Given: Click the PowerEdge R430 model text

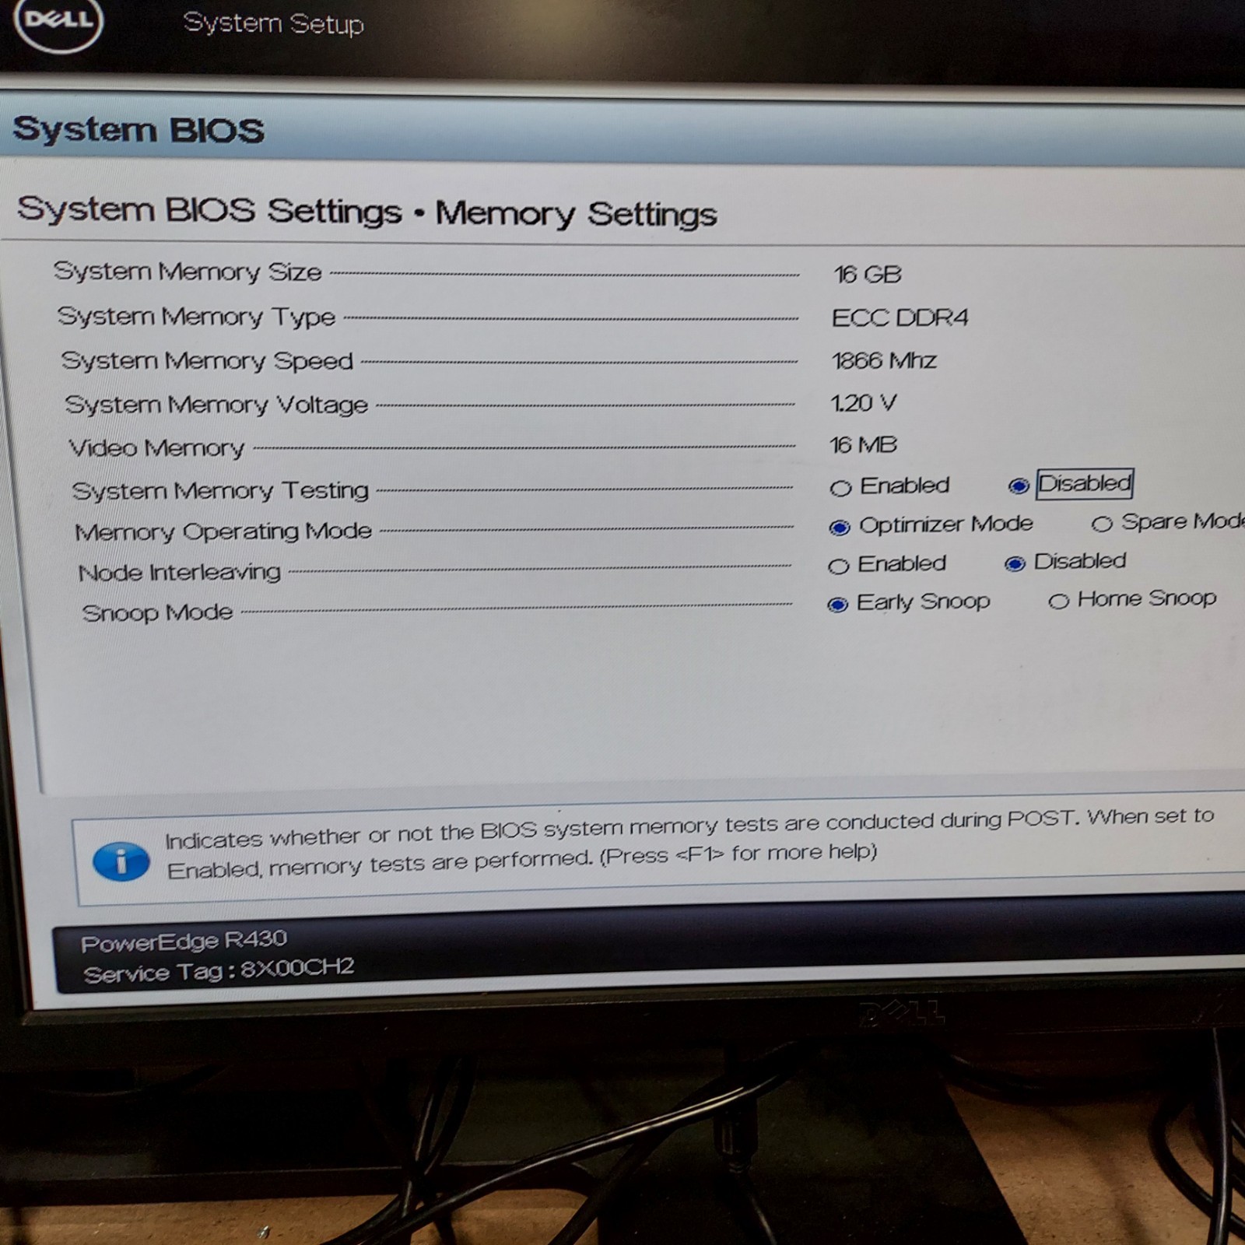Looking at the screenshot, I should point(184,942).
